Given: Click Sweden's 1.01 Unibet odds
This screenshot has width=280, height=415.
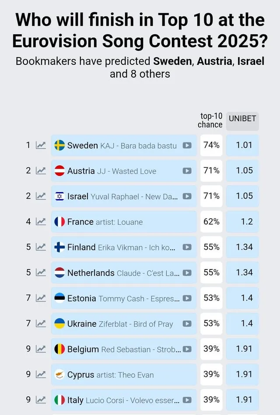Looking at the screenshot, I should click(242, 145).
